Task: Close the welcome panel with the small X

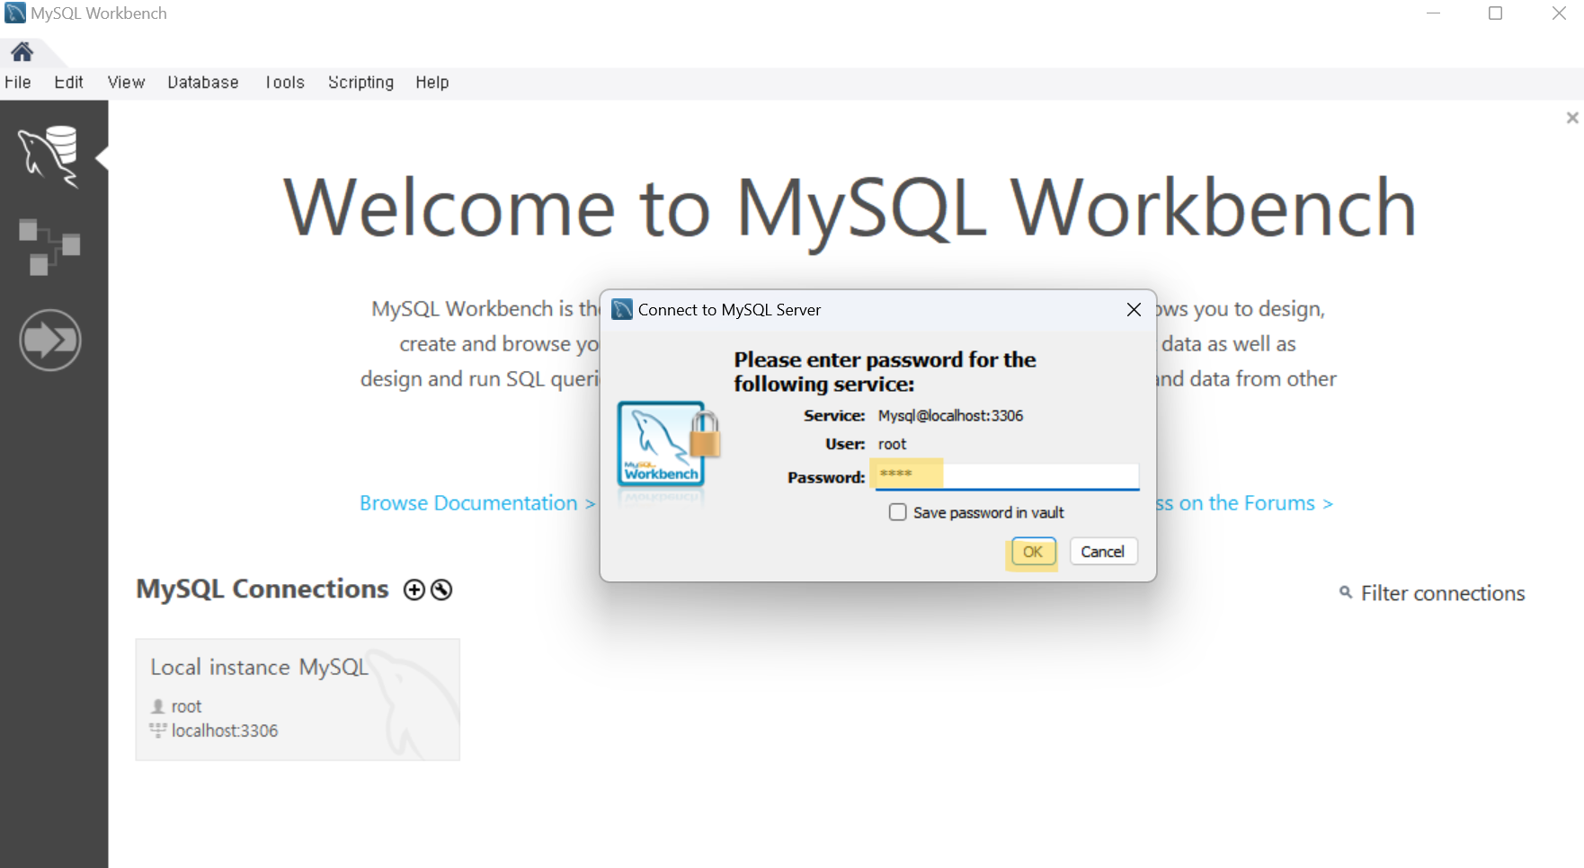Action: click(x=1572, y=118)
